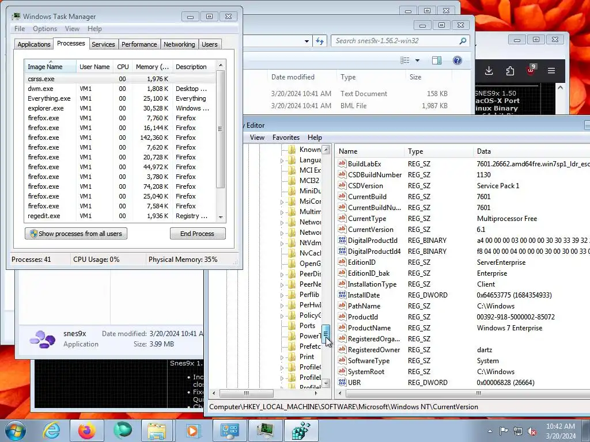Click the magnifier in Explorer search box
Screen dimensions: 590x442
coord(463,41)
